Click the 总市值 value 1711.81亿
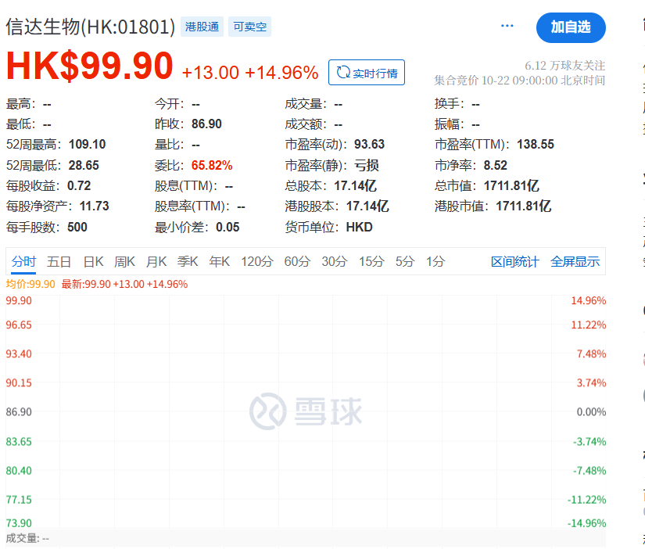 coord(511,186)
